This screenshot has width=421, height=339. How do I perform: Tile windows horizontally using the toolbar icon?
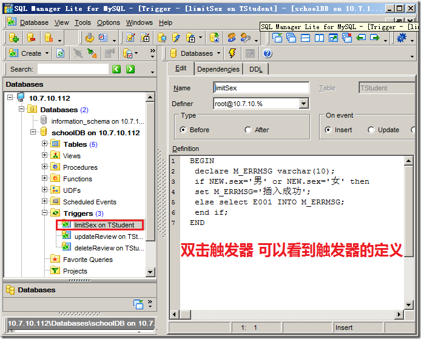click(305, 38)
